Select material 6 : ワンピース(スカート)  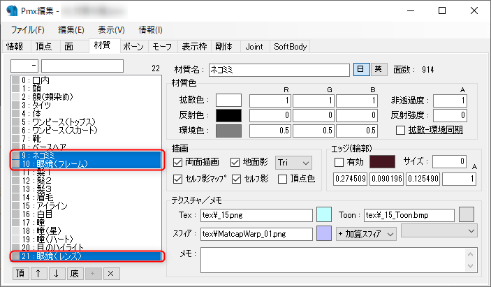[86, 130]
